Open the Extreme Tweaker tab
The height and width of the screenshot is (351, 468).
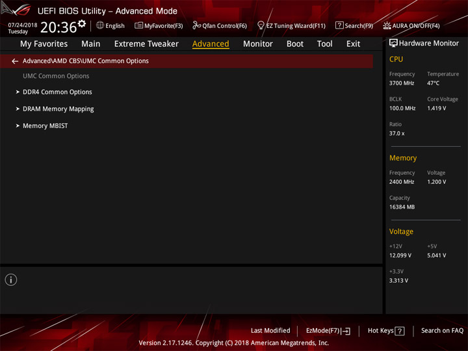point(146,44)
